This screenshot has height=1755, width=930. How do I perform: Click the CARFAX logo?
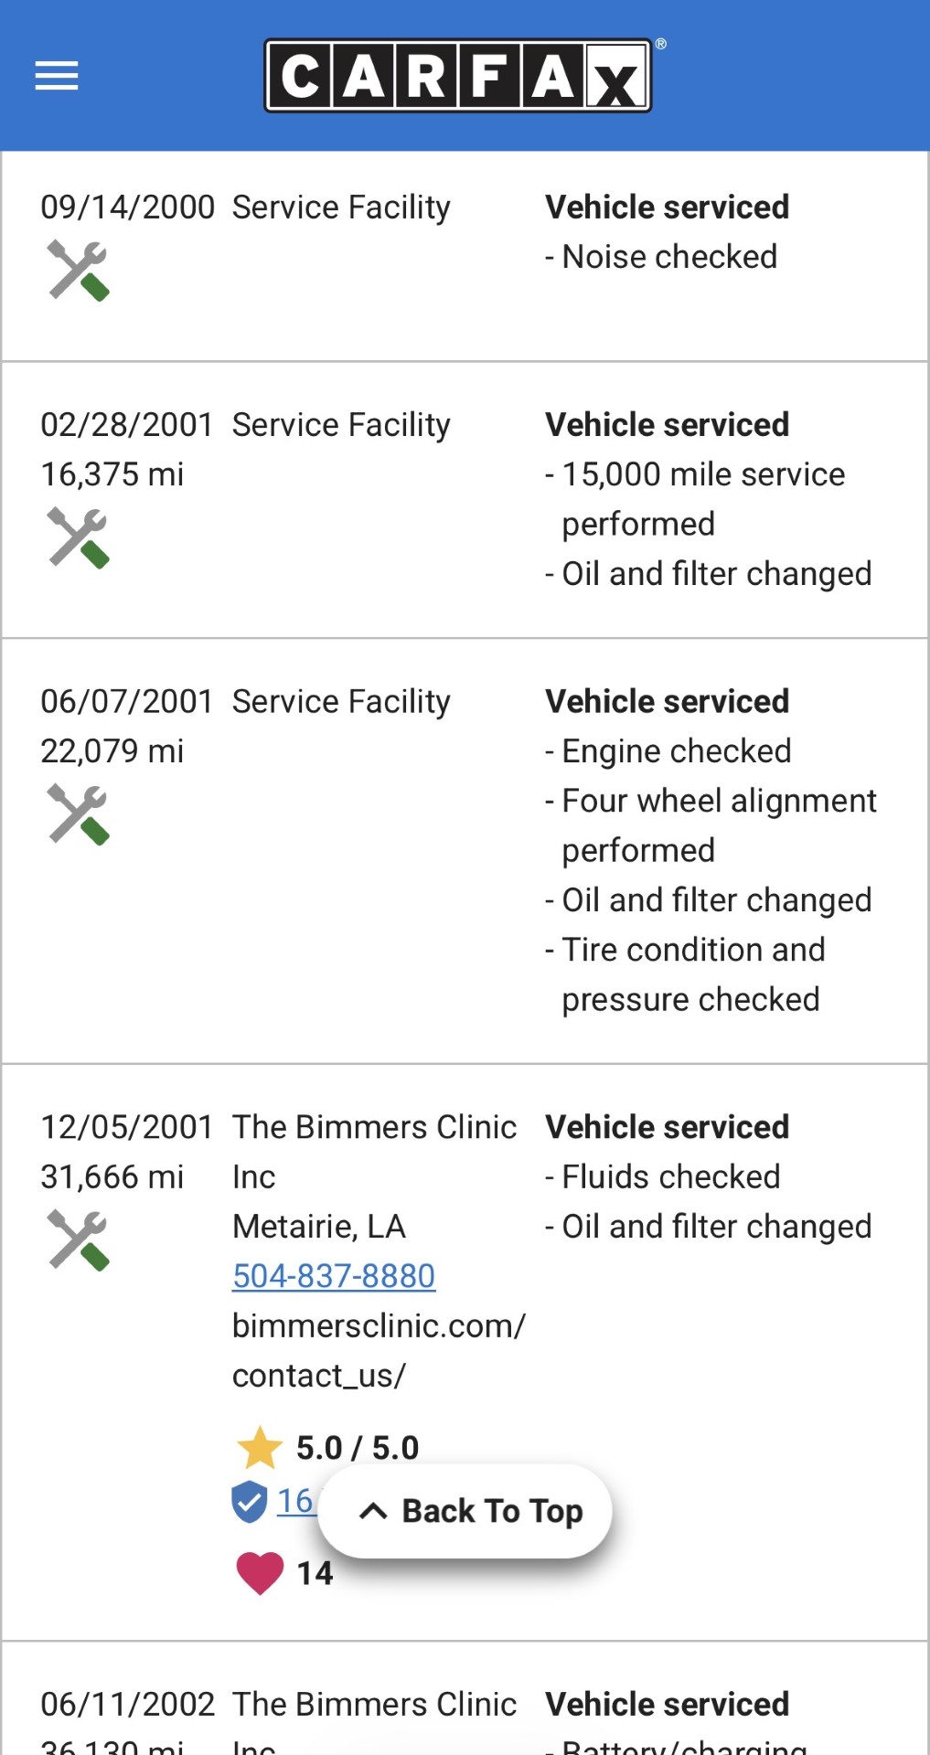coord(459,75)
